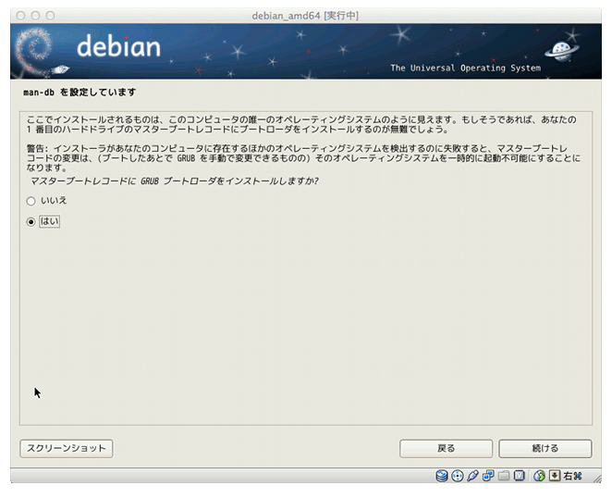Open the shared folders status icon

point(504,476)
